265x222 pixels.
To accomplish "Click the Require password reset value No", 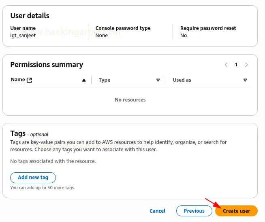I will click(x=184, y=36).
